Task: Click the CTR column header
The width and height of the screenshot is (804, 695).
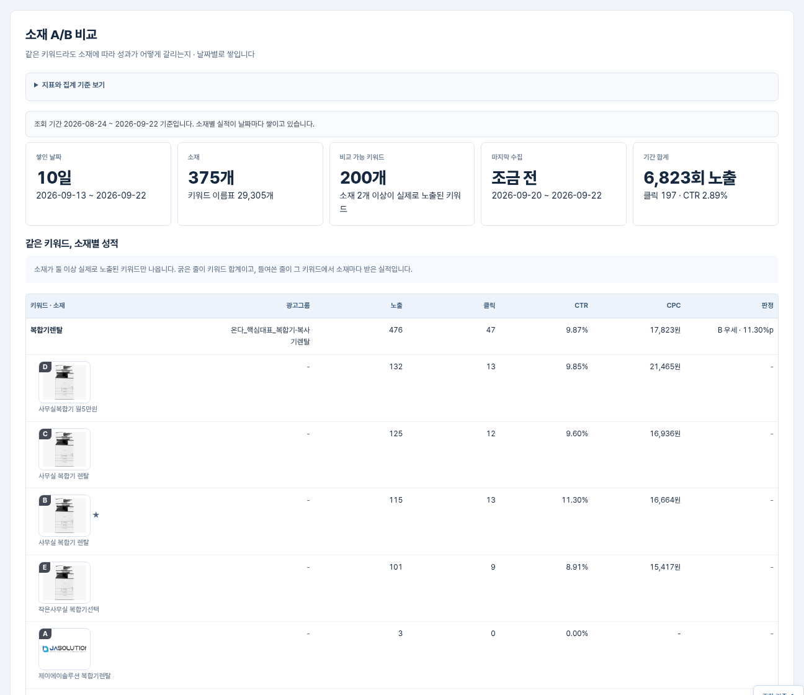Action: 581,305
